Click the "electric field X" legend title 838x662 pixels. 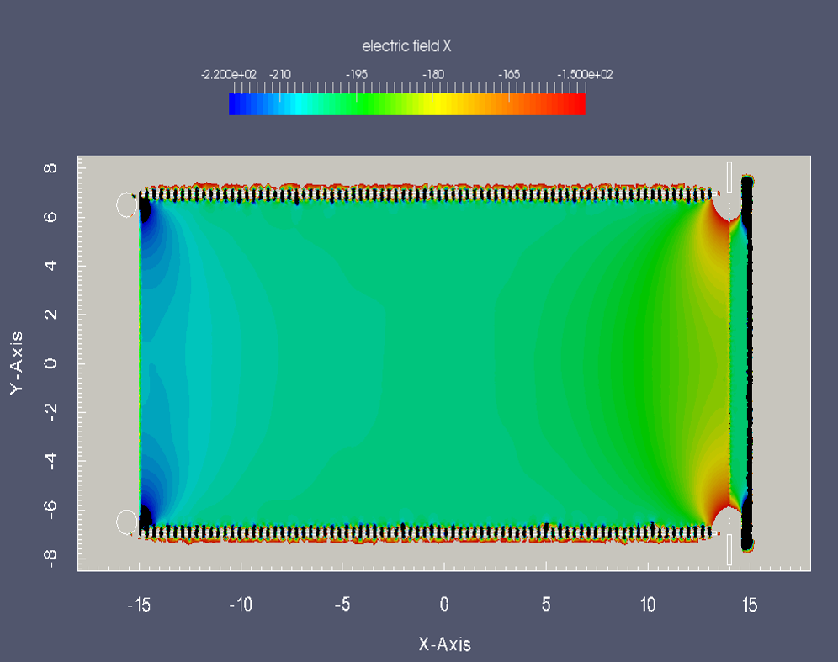coord(406,46)
